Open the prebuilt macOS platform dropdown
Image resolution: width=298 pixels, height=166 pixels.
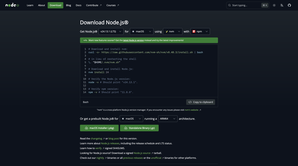click(132, 119)
